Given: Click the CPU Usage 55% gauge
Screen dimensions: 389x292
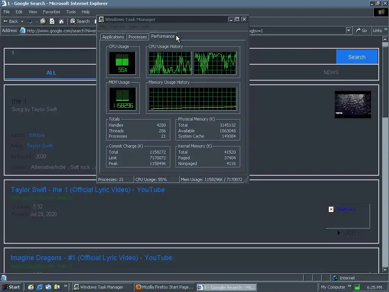Looking at the screenshot, I should point(122,63).
